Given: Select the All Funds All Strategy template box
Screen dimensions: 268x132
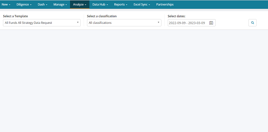Looking at the screenshot, I should click(x=42, y=23).
